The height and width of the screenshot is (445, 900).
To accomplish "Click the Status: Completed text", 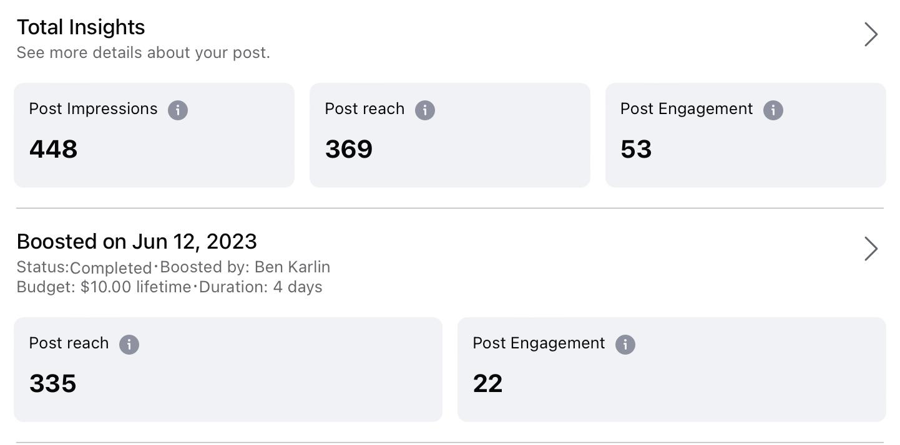I will (x=84, y=267).
